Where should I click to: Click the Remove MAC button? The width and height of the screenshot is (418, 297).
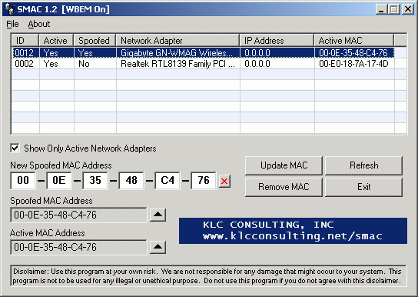tap(284, 187)
